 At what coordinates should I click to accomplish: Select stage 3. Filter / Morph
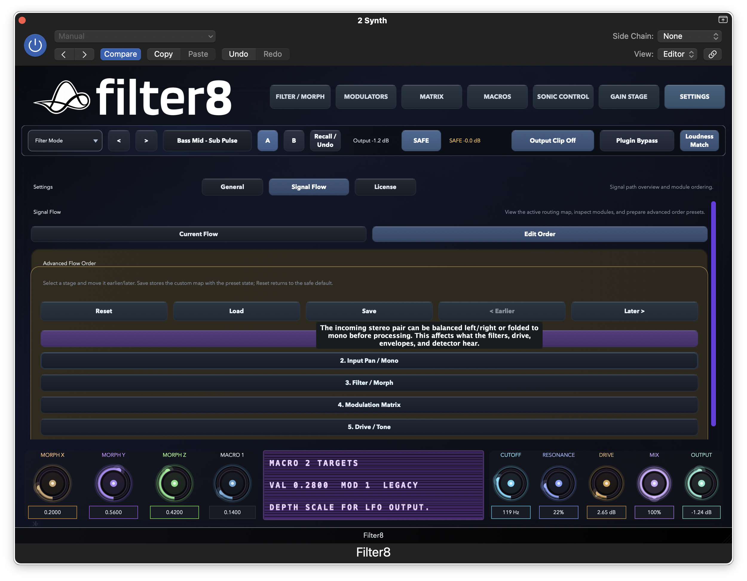click(369, 383)
